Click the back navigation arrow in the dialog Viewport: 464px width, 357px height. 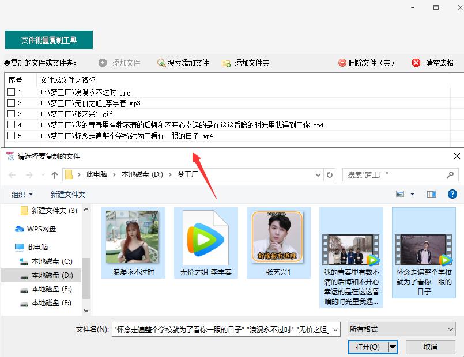coord(12,174)
